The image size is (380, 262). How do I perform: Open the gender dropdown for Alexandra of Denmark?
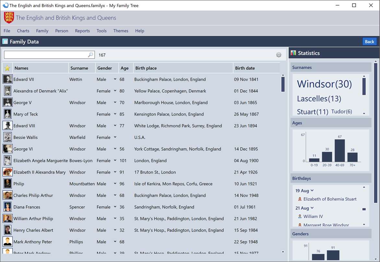point(115,91)
